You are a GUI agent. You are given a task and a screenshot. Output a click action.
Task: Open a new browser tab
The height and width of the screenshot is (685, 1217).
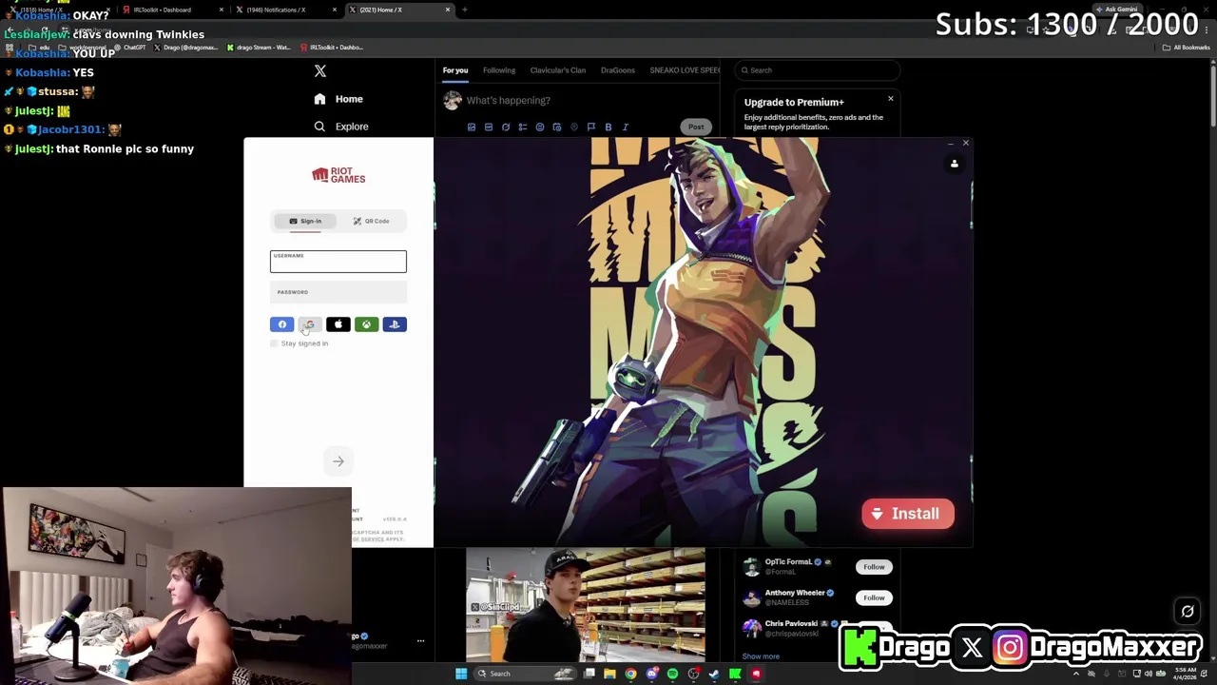coord(465,10)
